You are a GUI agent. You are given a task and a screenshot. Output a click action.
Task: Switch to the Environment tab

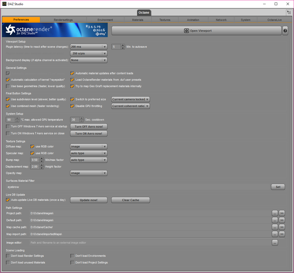pyautogui.click(x=105, y=20)
